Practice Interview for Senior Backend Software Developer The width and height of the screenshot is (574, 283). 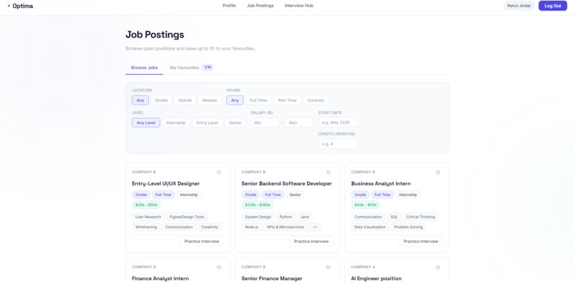(311, 241)
